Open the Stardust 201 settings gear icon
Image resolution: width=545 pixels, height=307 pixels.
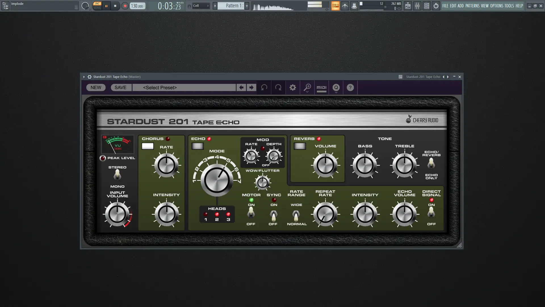pyautogui.click(x=293, y=88)
